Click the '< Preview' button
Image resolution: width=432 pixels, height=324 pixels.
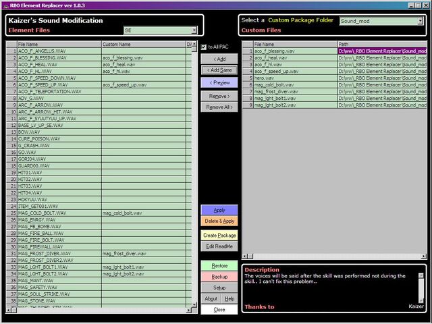219,82
